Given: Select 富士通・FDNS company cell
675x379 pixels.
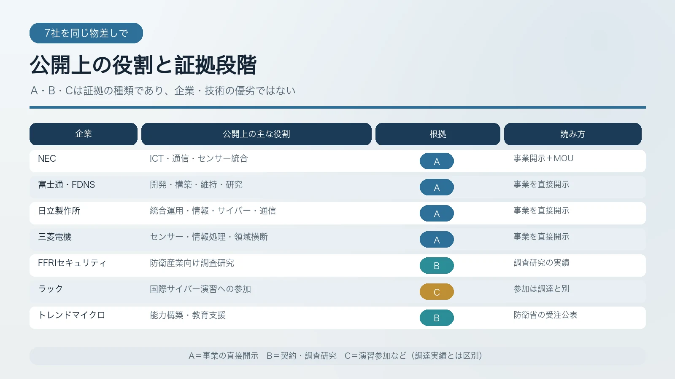Looking at the screenshot, I should 66,184.
